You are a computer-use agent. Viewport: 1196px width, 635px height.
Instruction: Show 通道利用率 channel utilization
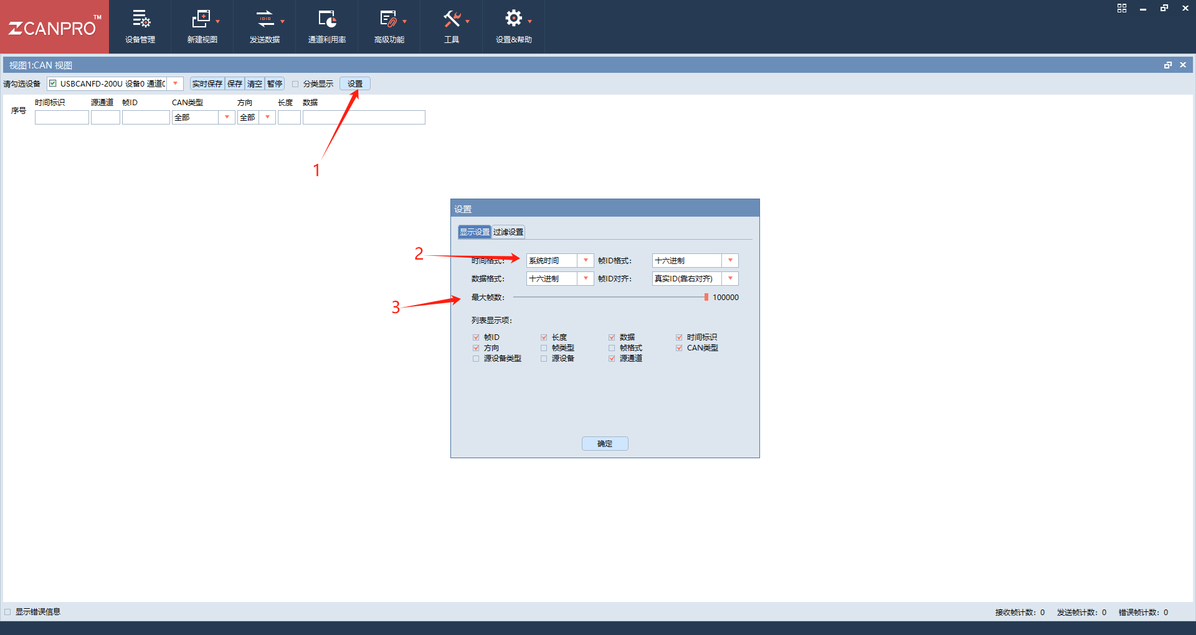(x=327, y=27)
